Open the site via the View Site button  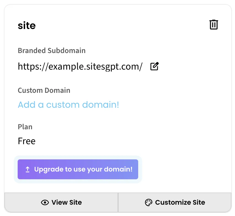click(x=61, y=202)
